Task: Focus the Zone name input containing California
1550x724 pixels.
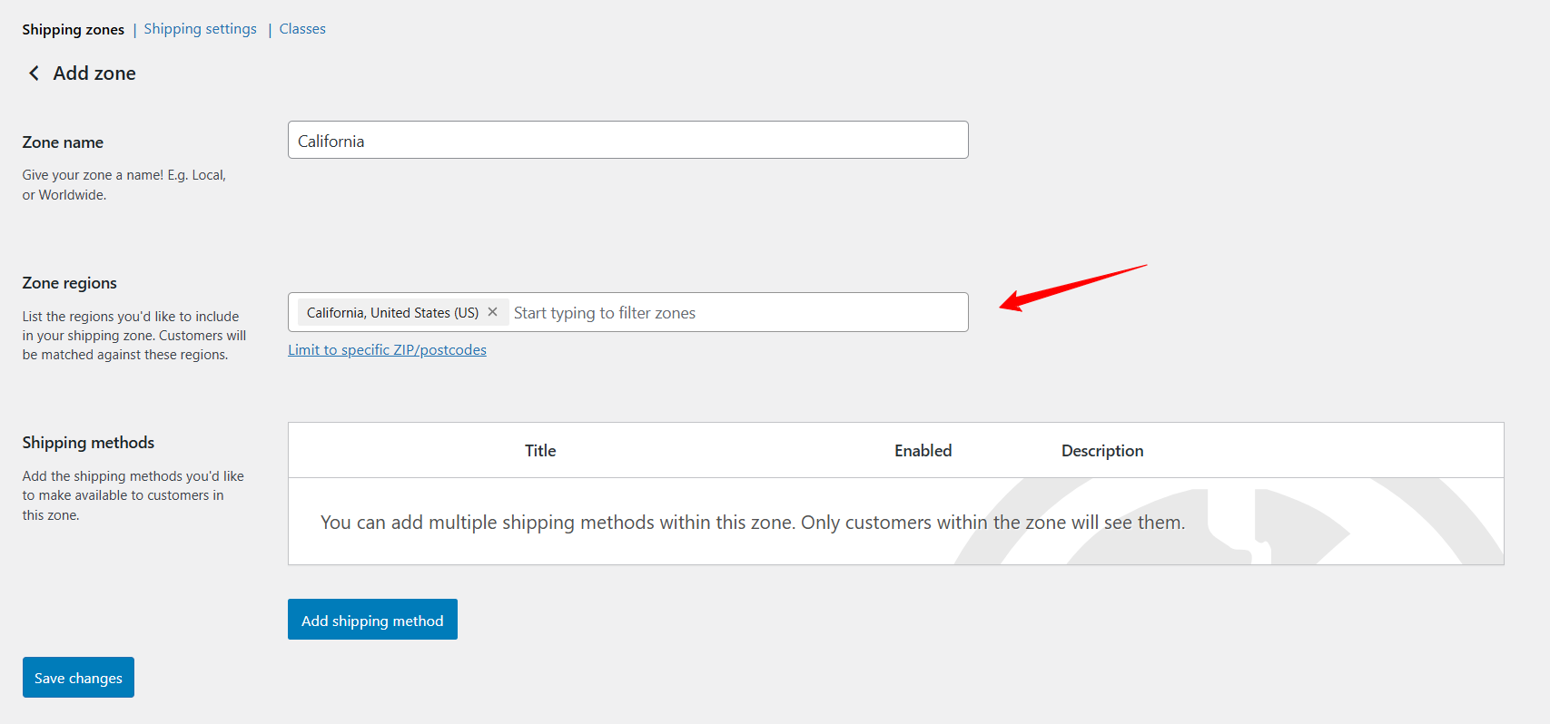Action: pyautogui.click(x=627, y=141)
